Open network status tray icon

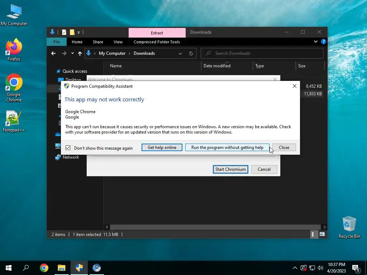pyautogui.click(x=312, y=268)
